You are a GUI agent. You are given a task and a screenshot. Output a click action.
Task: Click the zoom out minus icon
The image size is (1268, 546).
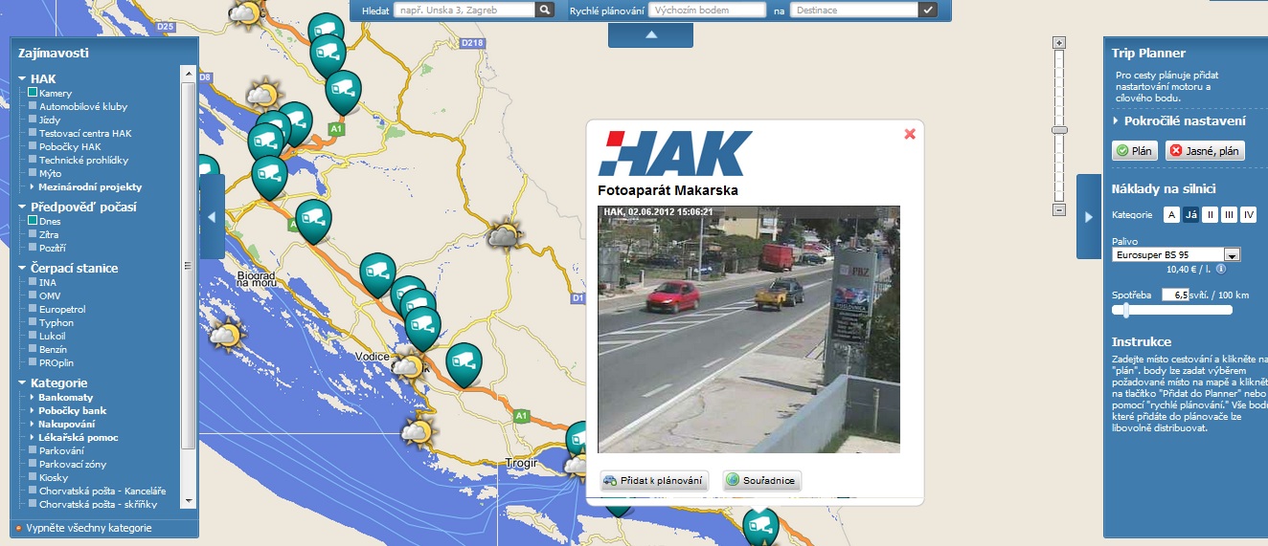[x=1058, y=209]
